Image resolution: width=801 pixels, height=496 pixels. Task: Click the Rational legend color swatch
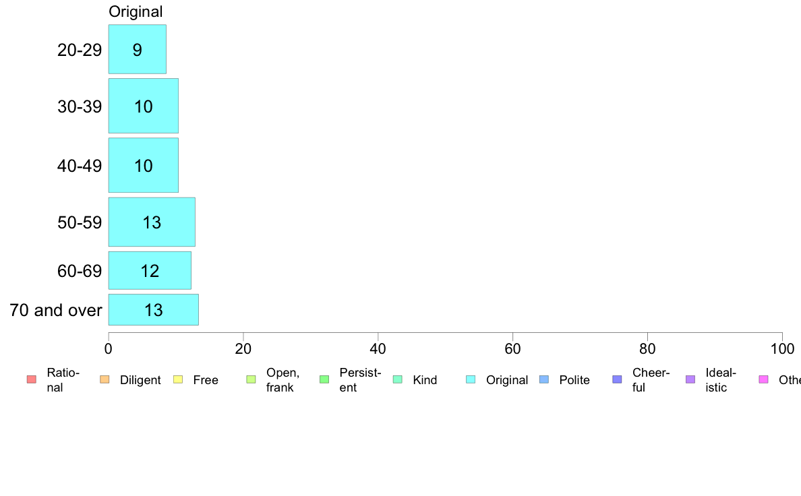click(32, 379)
